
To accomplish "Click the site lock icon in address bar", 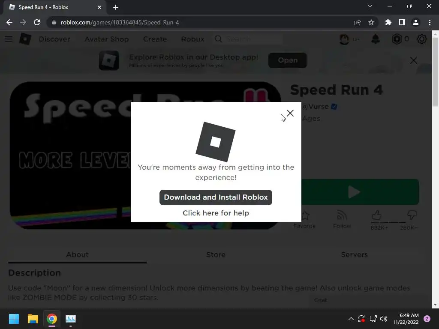I will (54, 22).
